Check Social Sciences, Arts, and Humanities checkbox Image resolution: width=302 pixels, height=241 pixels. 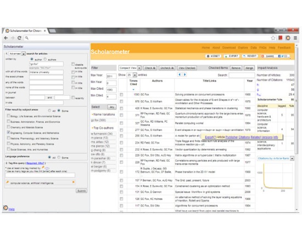point(8,149)
